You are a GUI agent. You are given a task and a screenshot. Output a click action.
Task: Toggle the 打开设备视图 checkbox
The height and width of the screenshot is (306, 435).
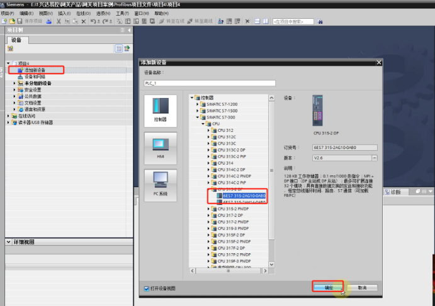[x=147, y=288]
